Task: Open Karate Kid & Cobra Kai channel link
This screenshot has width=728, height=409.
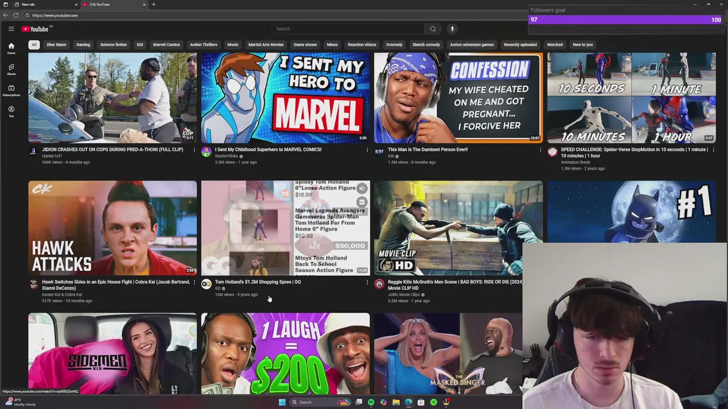Action: 61,295
